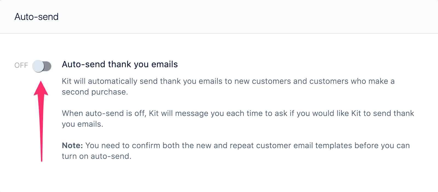Click the round knob of the auto-send switch
Viewport: 438px width, 192px height.
click(x=38, y=66)
